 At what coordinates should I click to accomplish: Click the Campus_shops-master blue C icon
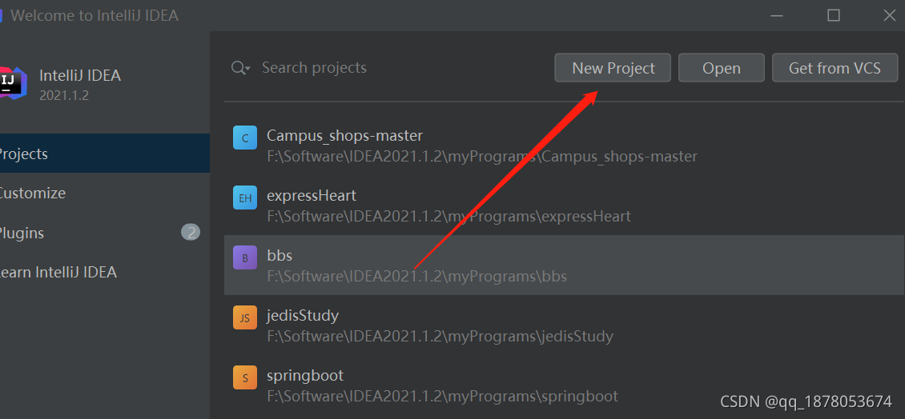[x=245, y=138]
